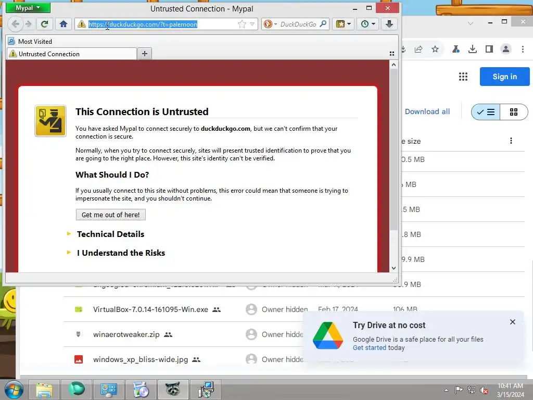This screenshot has height=400, width=533.
Task: Go forward with Mypal forward arrow
Action: (x=29, y=24)
